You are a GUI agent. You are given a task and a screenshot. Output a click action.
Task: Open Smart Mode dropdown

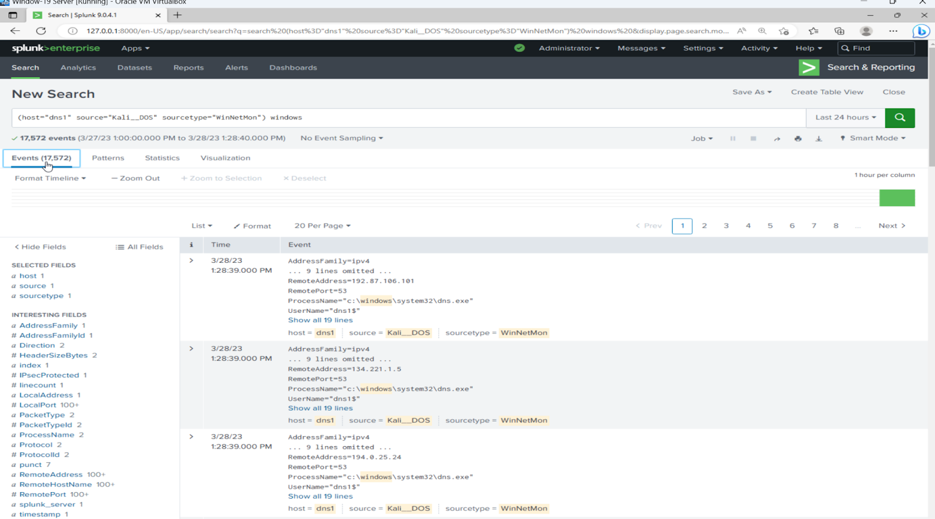tap(873, 138)
